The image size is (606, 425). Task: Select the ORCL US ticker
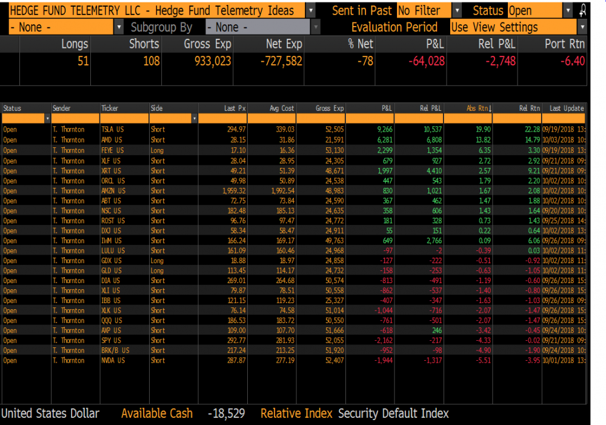coord(113,181)
